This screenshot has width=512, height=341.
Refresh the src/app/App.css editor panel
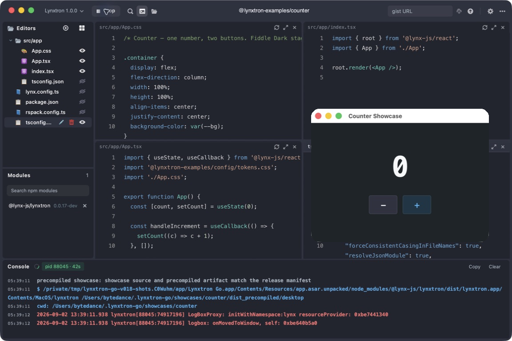pyautogui.click(x=276, y=28)
